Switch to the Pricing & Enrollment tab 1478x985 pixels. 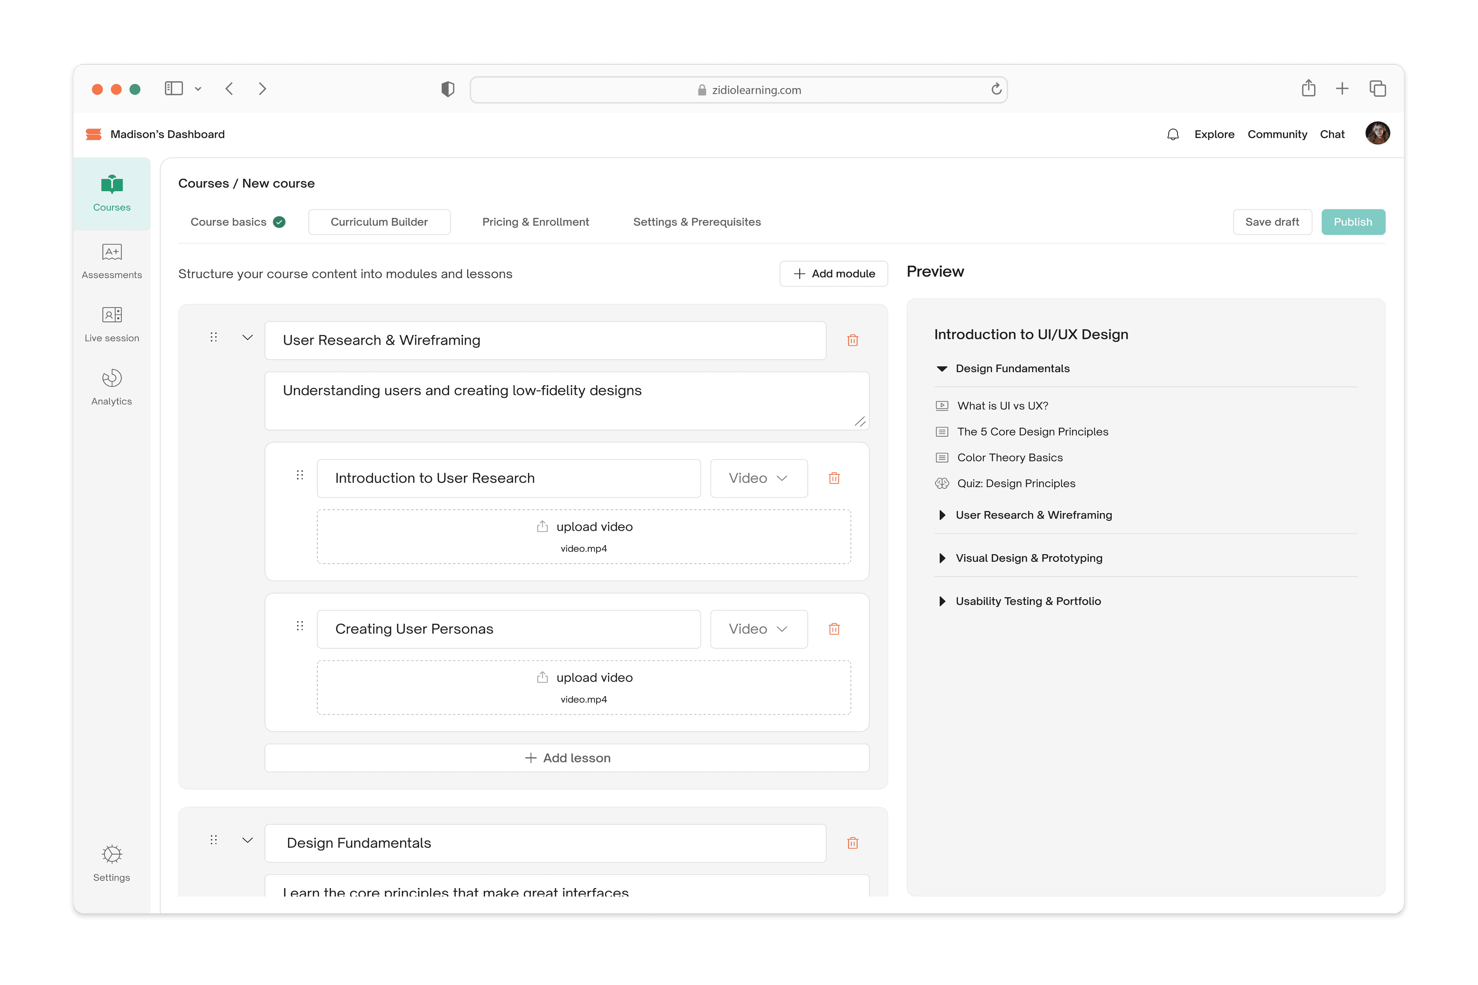click(x=535, y=222)
